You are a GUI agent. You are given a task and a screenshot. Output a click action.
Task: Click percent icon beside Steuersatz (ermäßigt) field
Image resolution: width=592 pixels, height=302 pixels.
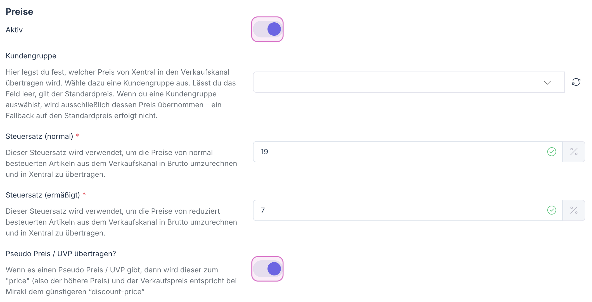pos(574,210)
